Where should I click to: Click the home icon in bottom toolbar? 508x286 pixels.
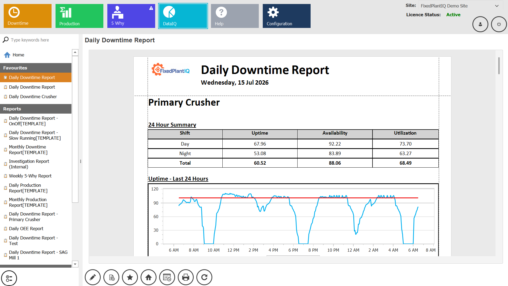click(149, 277)
